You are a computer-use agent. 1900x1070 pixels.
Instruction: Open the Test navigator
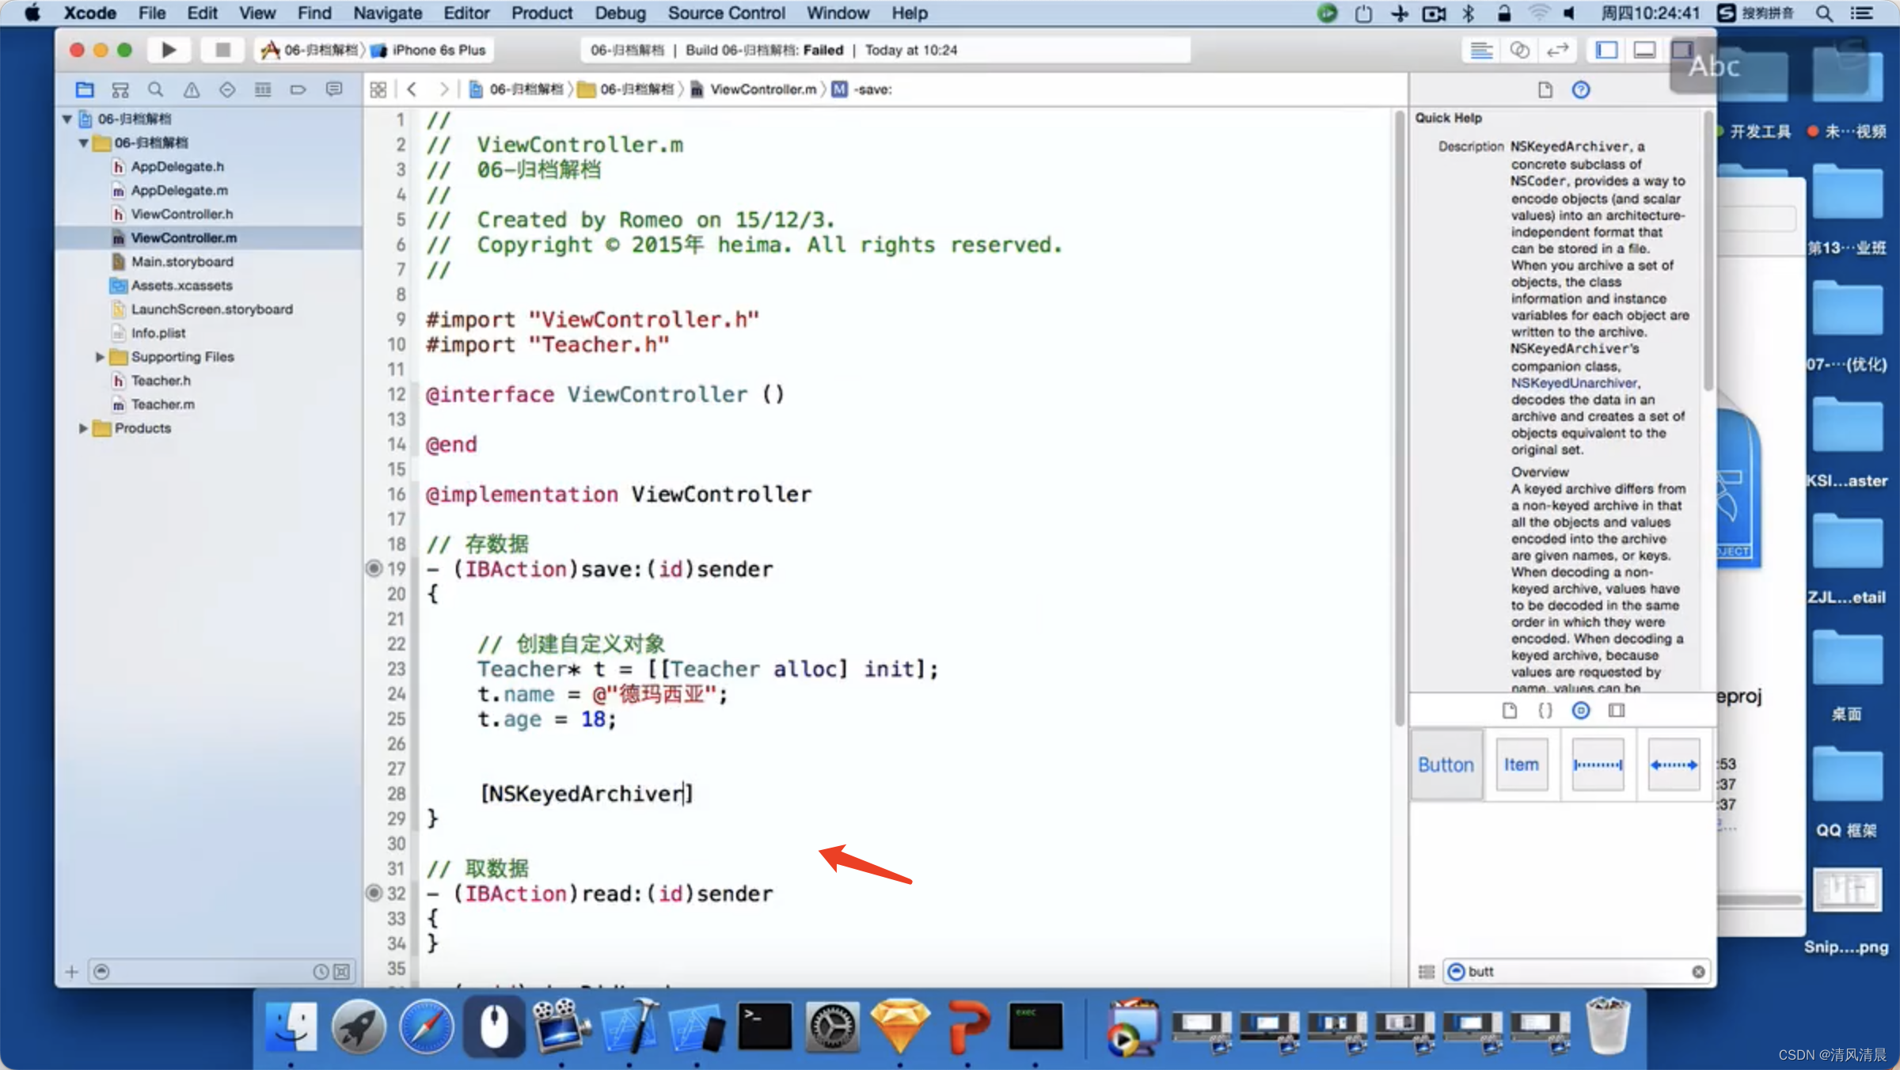point(227,89)
